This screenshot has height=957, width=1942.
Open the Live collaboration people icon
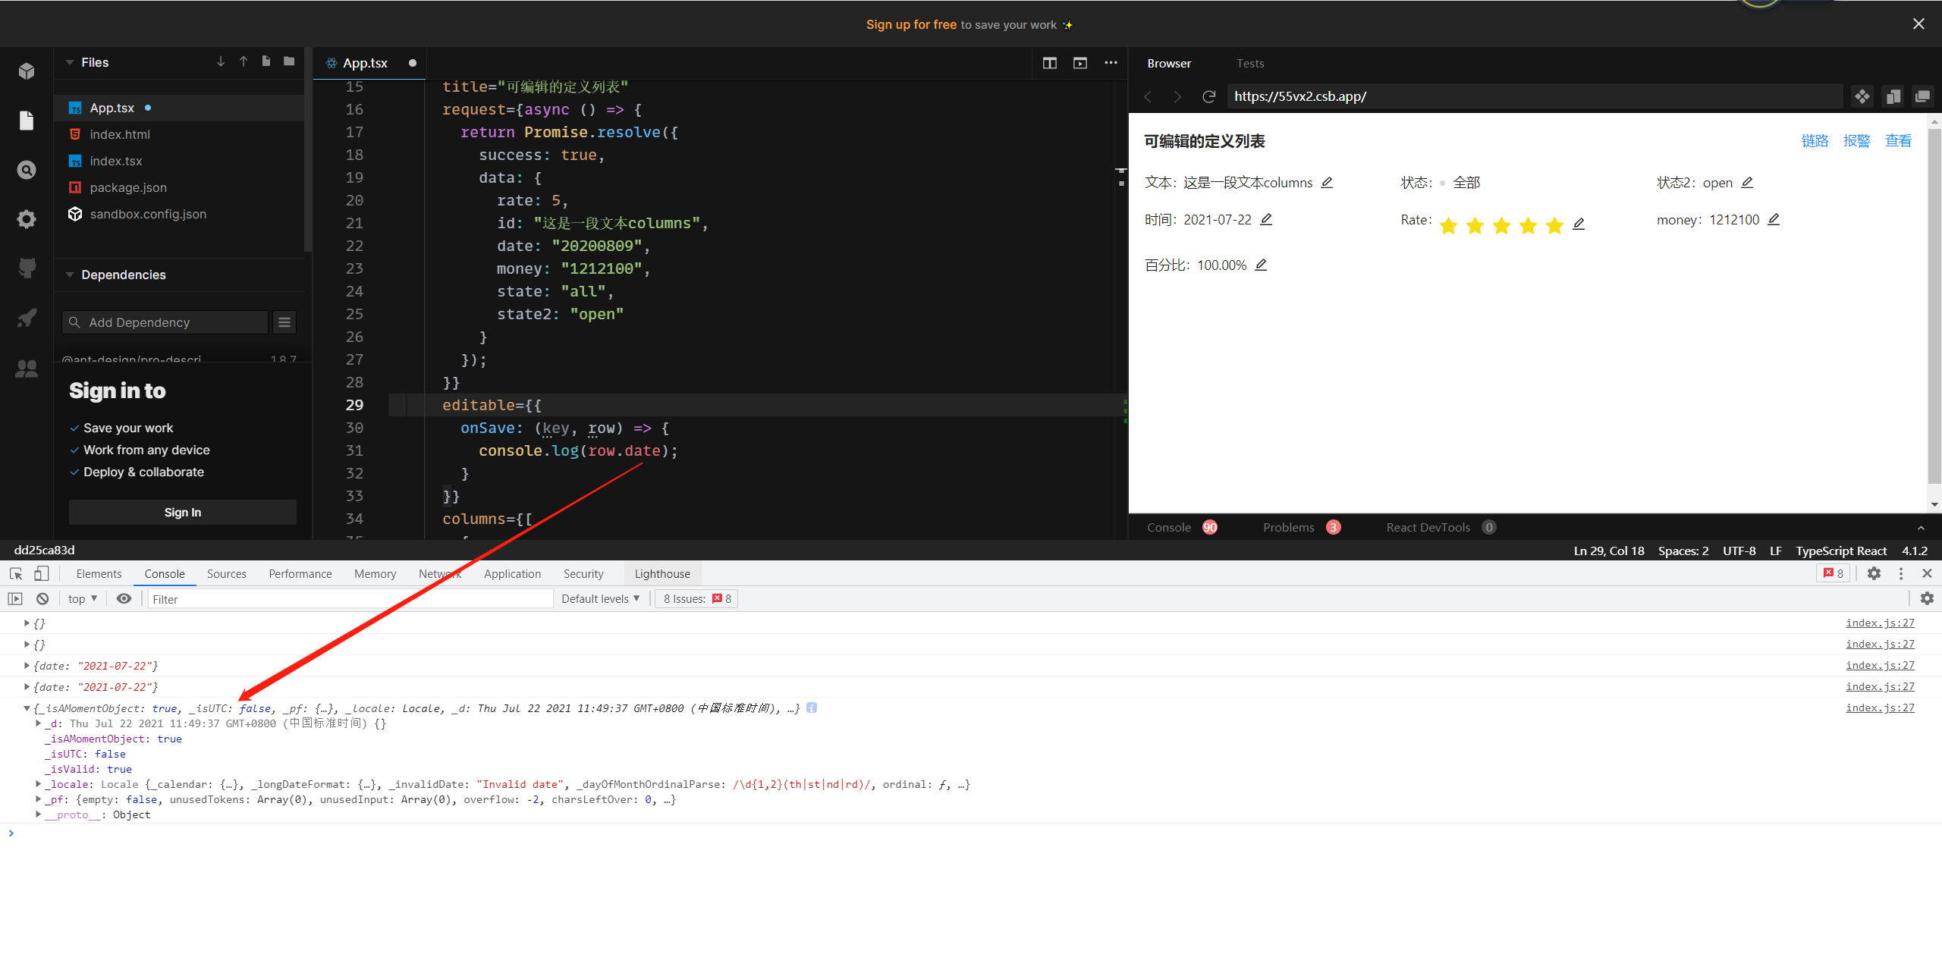coord(27,369)
